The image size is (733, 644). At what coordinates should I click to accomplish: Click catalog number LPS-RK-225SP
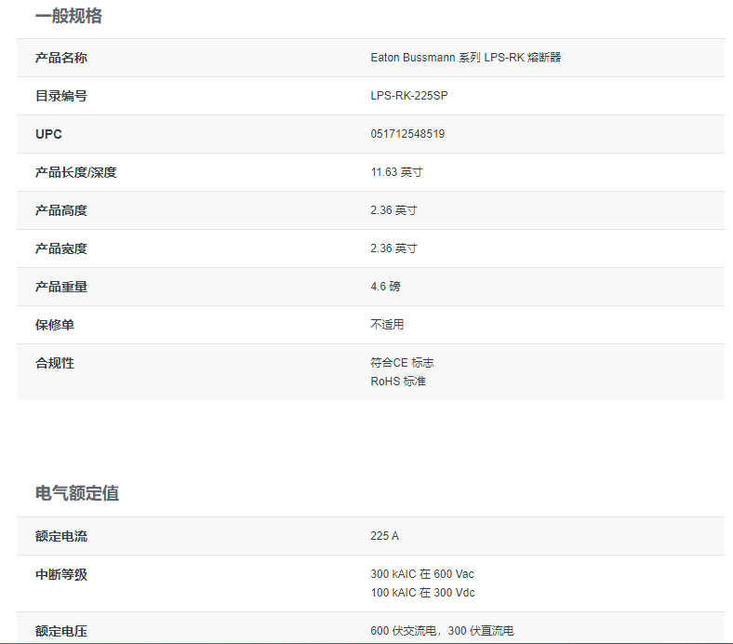pos(409,96)
